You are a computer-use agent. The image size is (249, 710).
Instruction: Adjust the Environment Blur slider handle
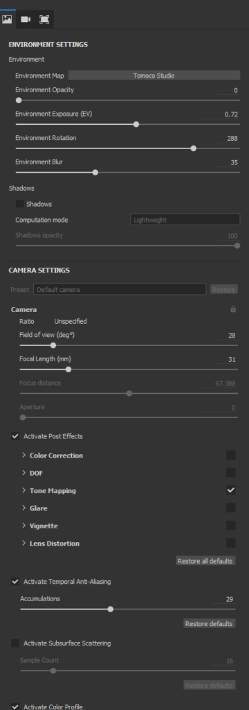tap(95, 172)
